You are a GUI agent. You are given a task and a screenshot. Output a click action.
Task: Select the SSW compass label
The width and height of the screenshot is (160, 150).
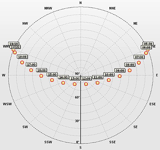tap(48, 142)
